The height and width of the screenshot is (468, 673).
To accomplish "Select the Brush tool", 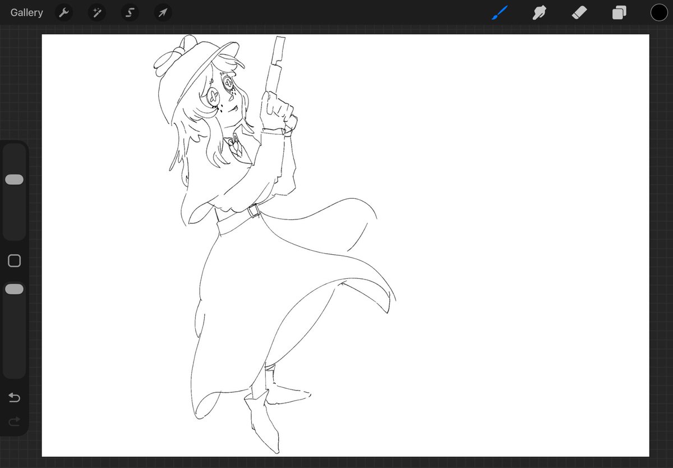I will point(499,12).
